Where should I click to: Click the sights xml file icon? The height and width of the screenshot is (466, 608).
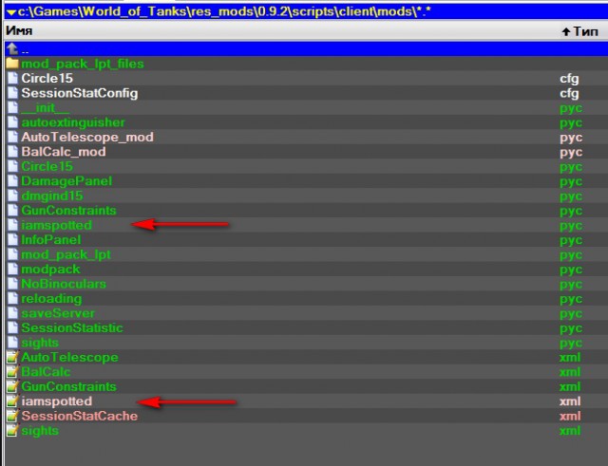(x=12, y=431)
